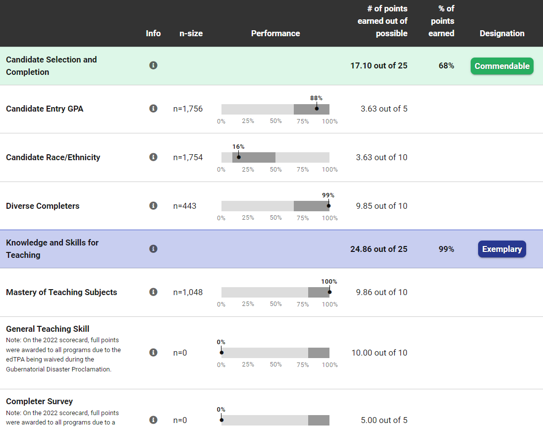
Task: Click the 16% marker on Race/Ethnicity bar
Action: tap(238, 157)
